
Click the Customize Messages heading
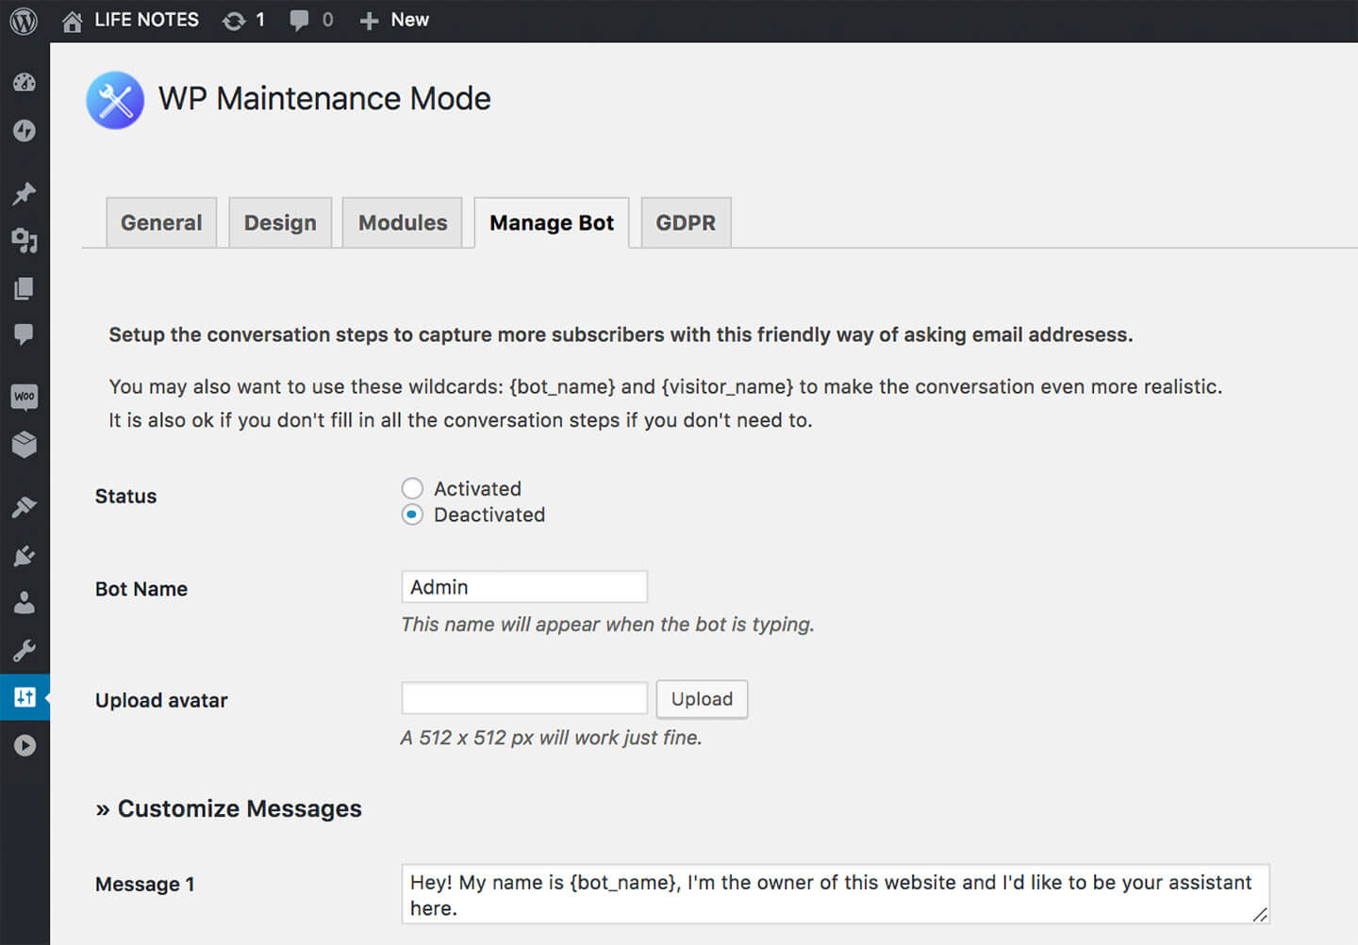point(228,808)
